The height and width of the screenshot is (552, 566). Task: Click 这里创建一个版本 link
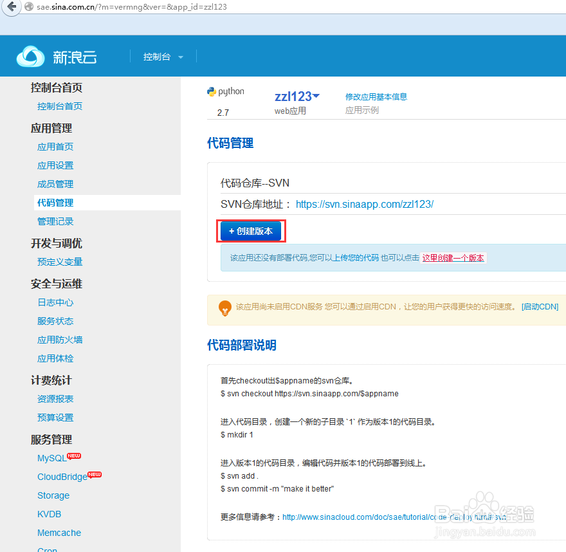click(x=453, y=258)
